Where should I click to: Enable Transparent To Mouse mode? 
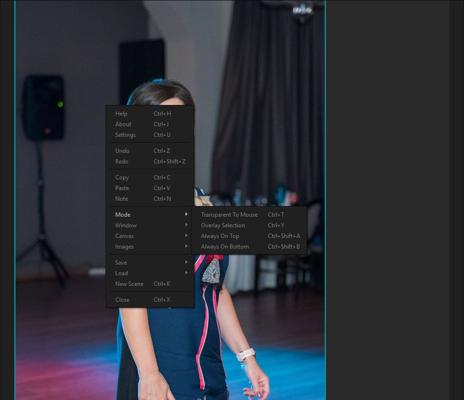click(249, 214)
